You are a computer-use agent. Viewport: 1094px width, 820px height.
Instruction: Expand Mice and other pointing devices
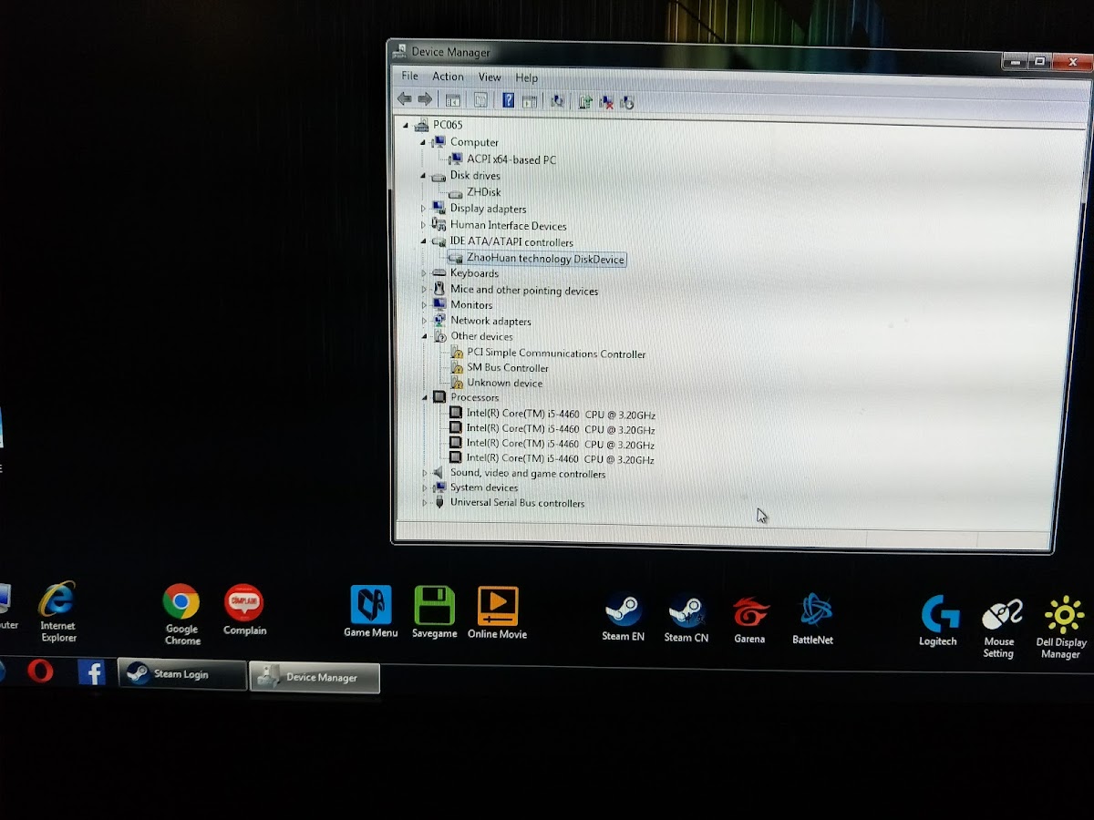point(424,290)
